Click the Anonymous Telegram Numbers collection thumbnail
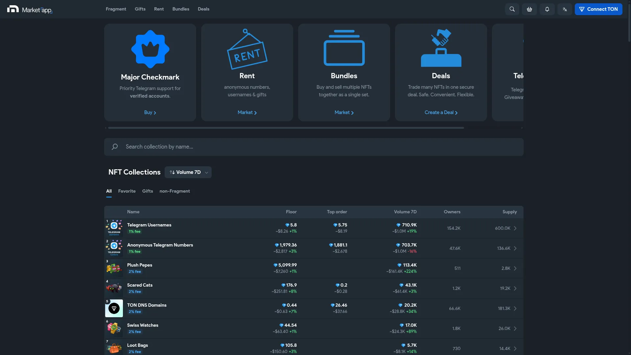Image resolution: width=631 pixels, height=355 pixels. pos(114,248)
